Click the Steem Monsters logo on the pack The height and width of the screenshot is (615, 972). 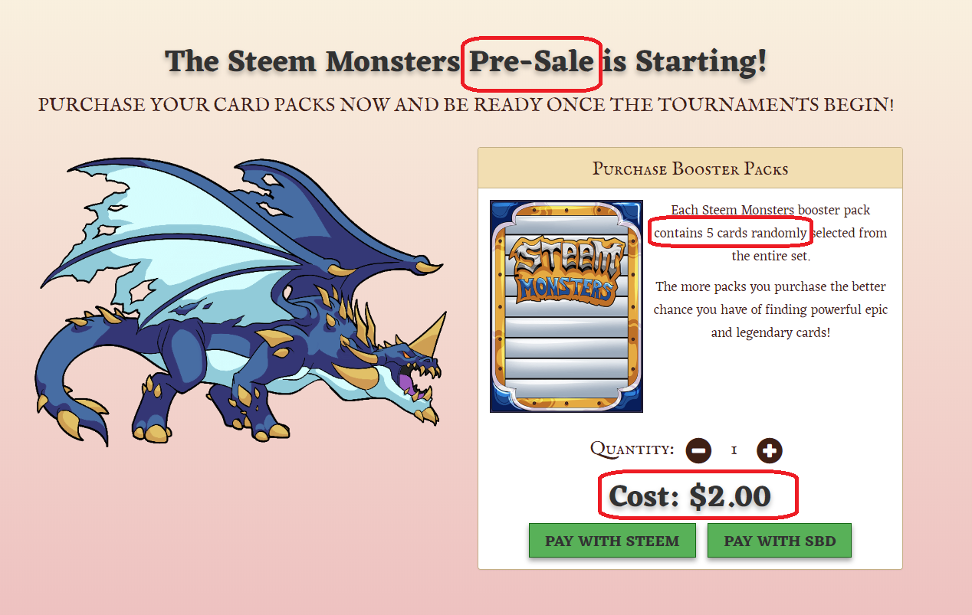pyautogui.click(x=566, y=270)
